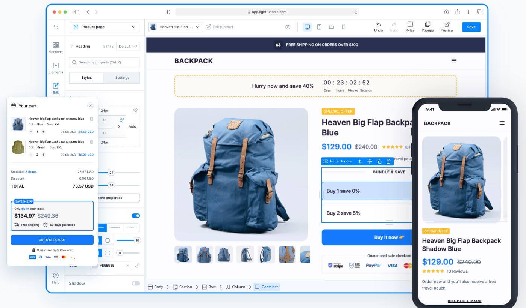Click the link icon beside the #E5E5E5 color field
Viewport: 526px width, 308px height.
pos(138,266)
